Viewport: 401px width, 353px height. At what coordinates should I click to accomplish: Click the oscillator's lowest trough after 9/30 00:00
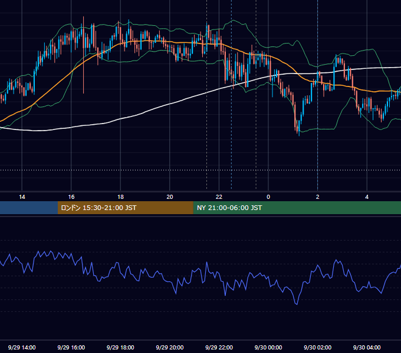297,304
